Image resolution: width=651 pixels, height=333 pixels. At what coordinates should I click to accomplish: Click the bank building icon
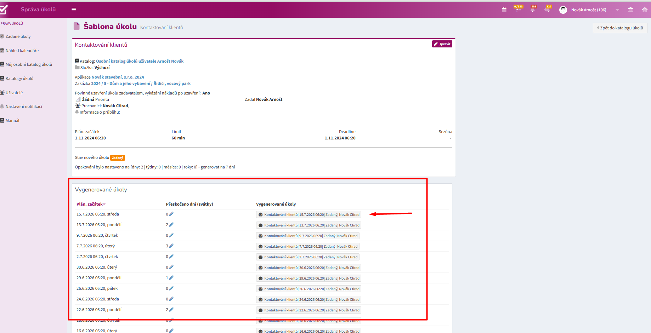click(630, 10)
